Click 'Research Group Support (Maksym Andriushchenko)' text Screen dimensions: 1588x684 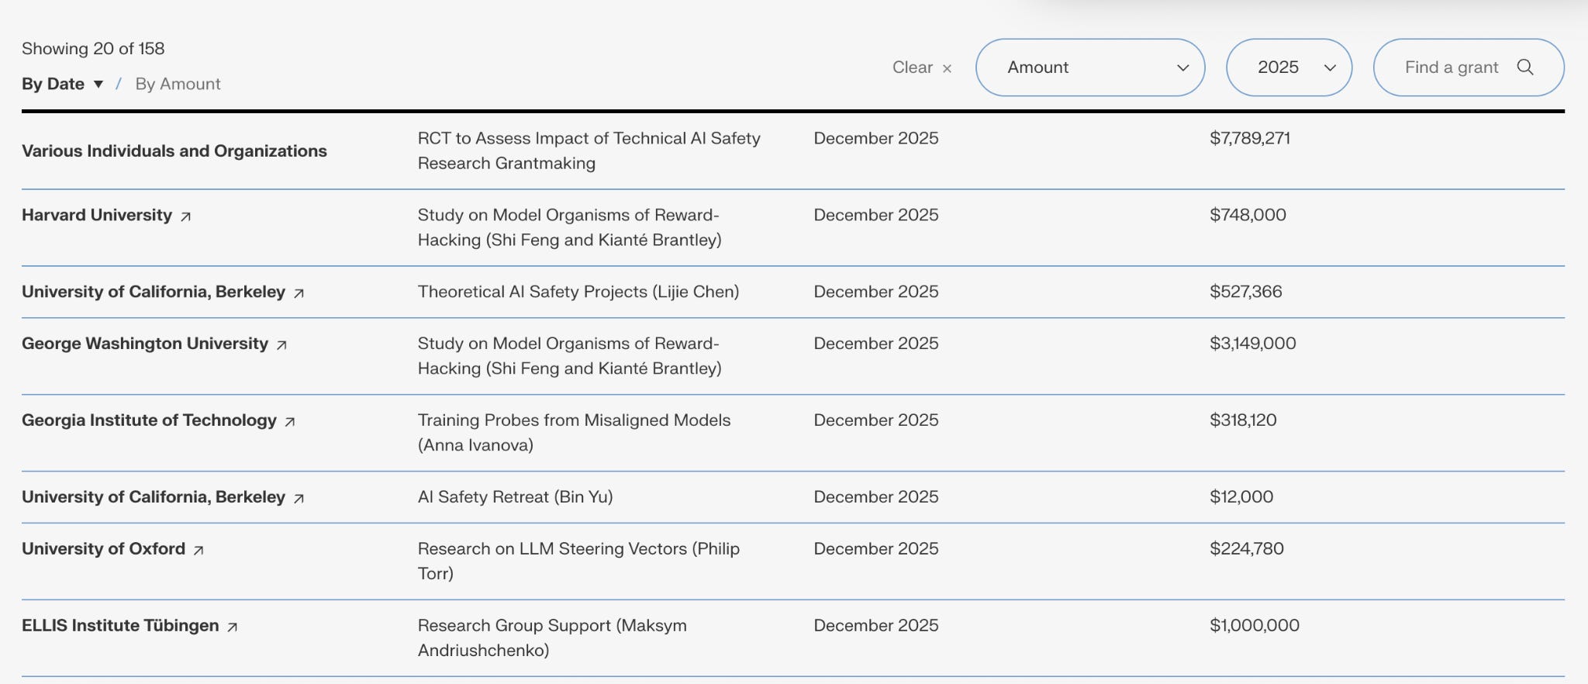click(552, 637)
